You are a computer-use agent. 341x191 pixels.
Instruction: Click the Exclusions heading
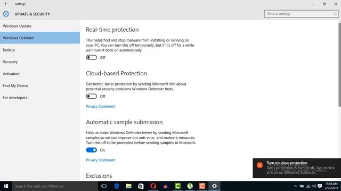(99, 176)
